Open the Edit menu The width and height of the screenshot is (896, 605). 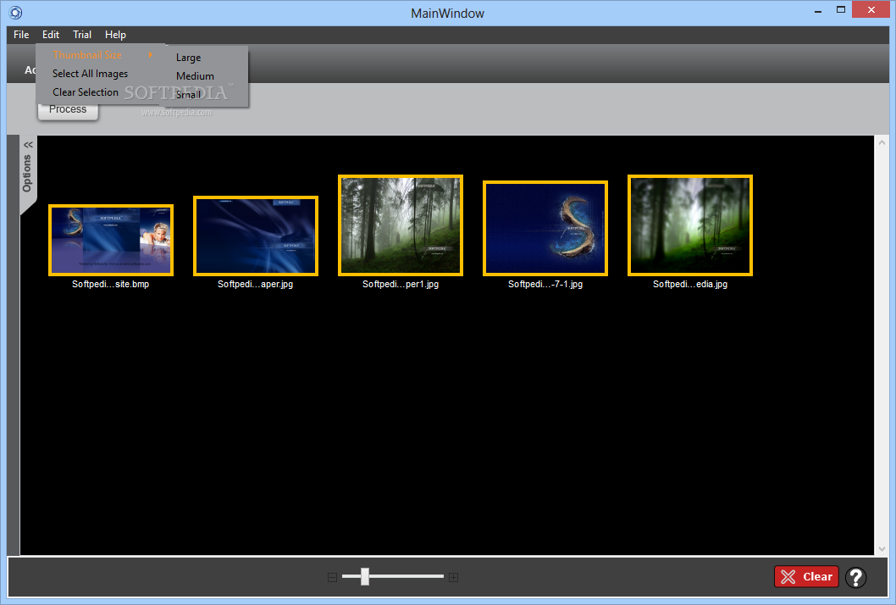pos(50,34)
